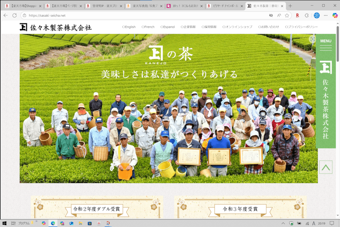This screenshot has height=227, width=340.
Task: Open a new tab with the plus button
Action: click(x=290, y=6)
